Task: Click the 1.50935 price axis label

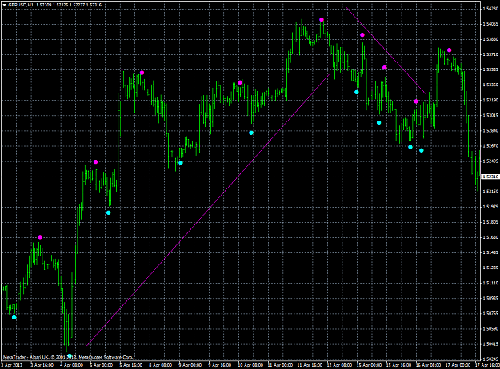Action: (490, 298)
